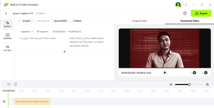Screen dimensions: 214x108
Task: Click the 00:10 mark on timeline ruler
Action: point(74,91)
